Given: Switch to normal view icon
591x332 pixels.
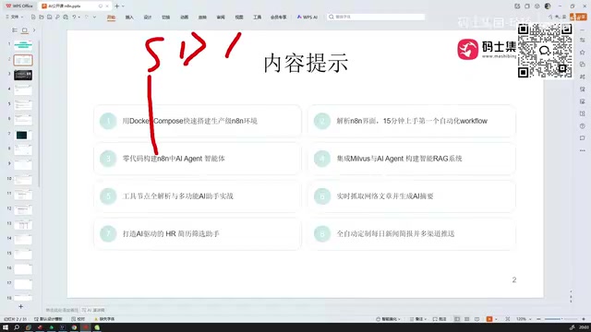Looking at the screenshot, I should pos(457,319).
